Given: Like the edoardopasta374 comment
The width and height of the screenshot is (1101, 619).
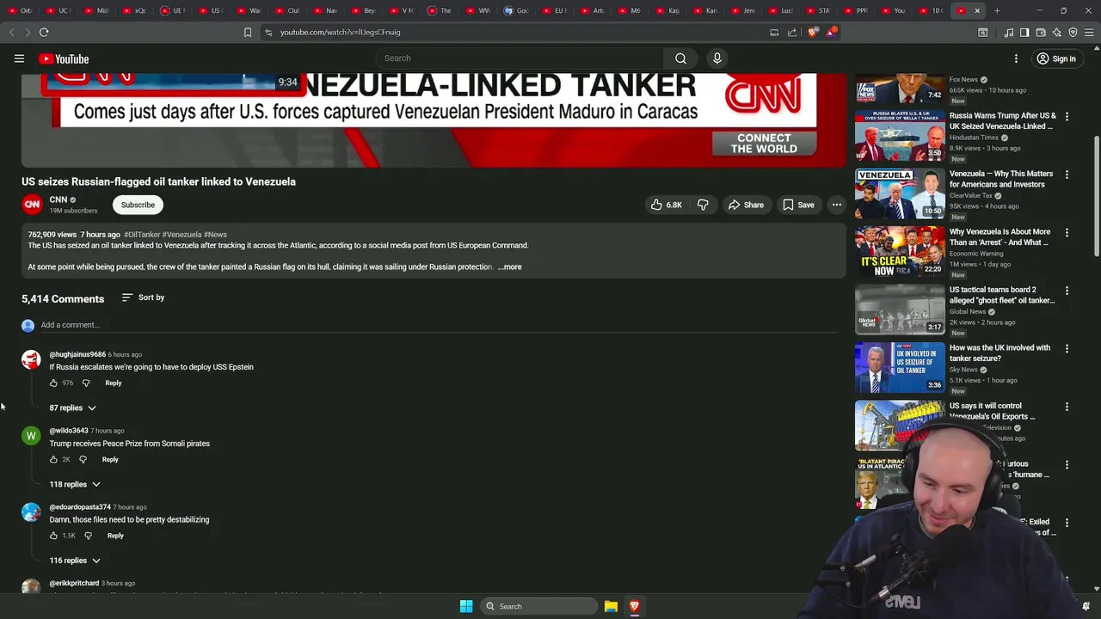Looking at the screenshot, I should pyautogui.click(x=53, y=536).
